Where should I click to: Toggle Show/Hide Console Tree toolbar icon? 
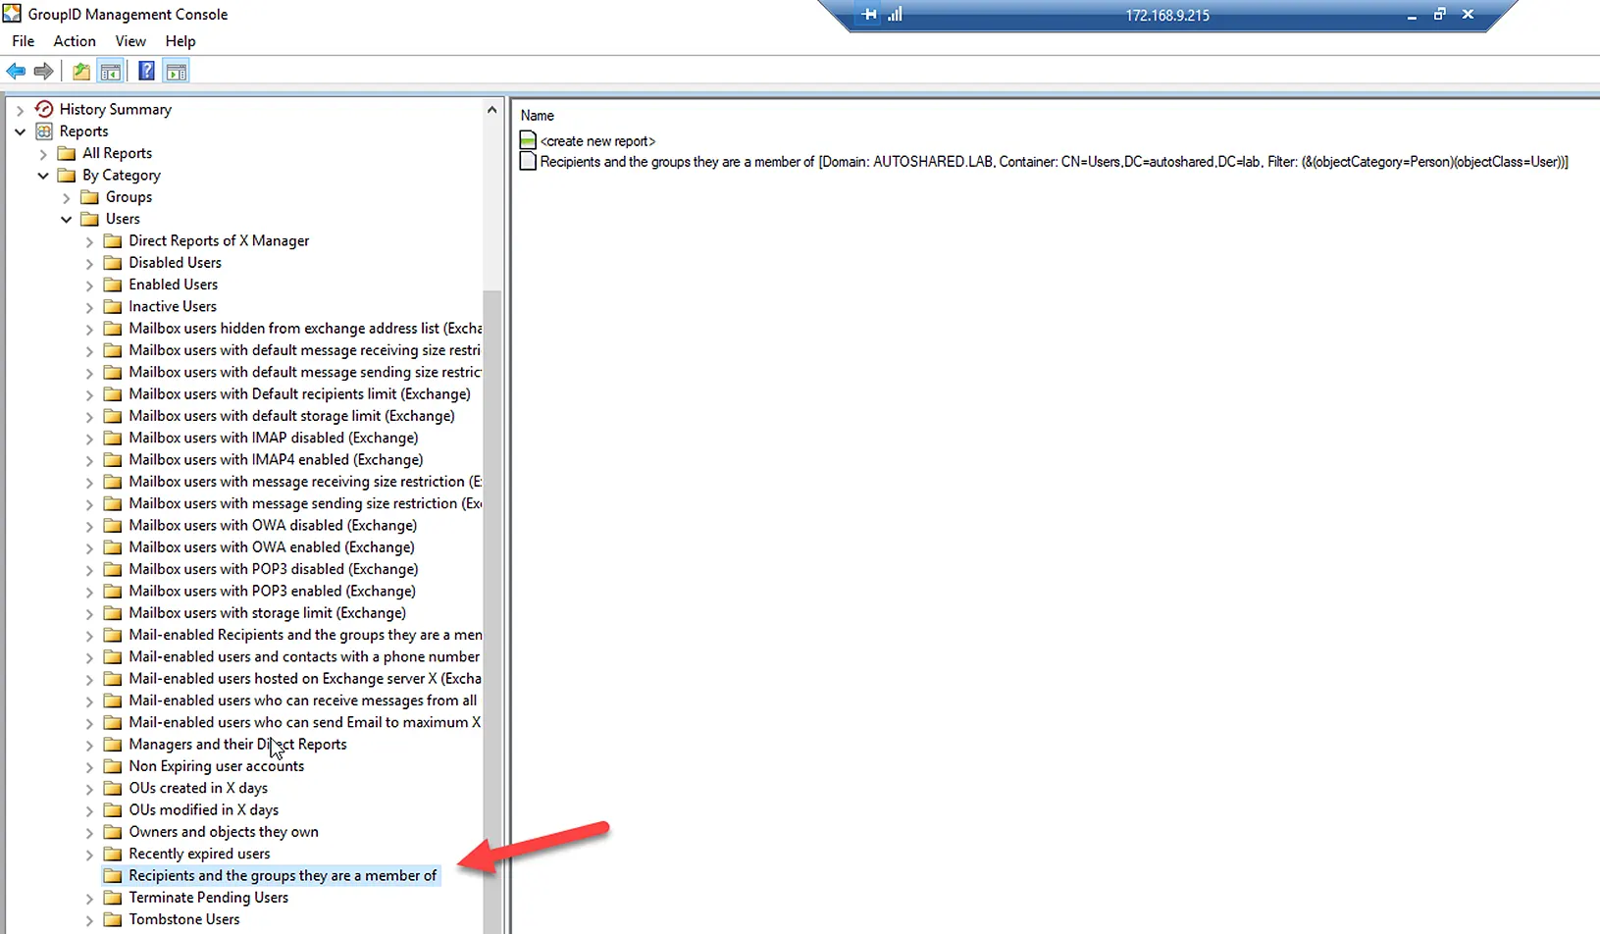point(111,71)
